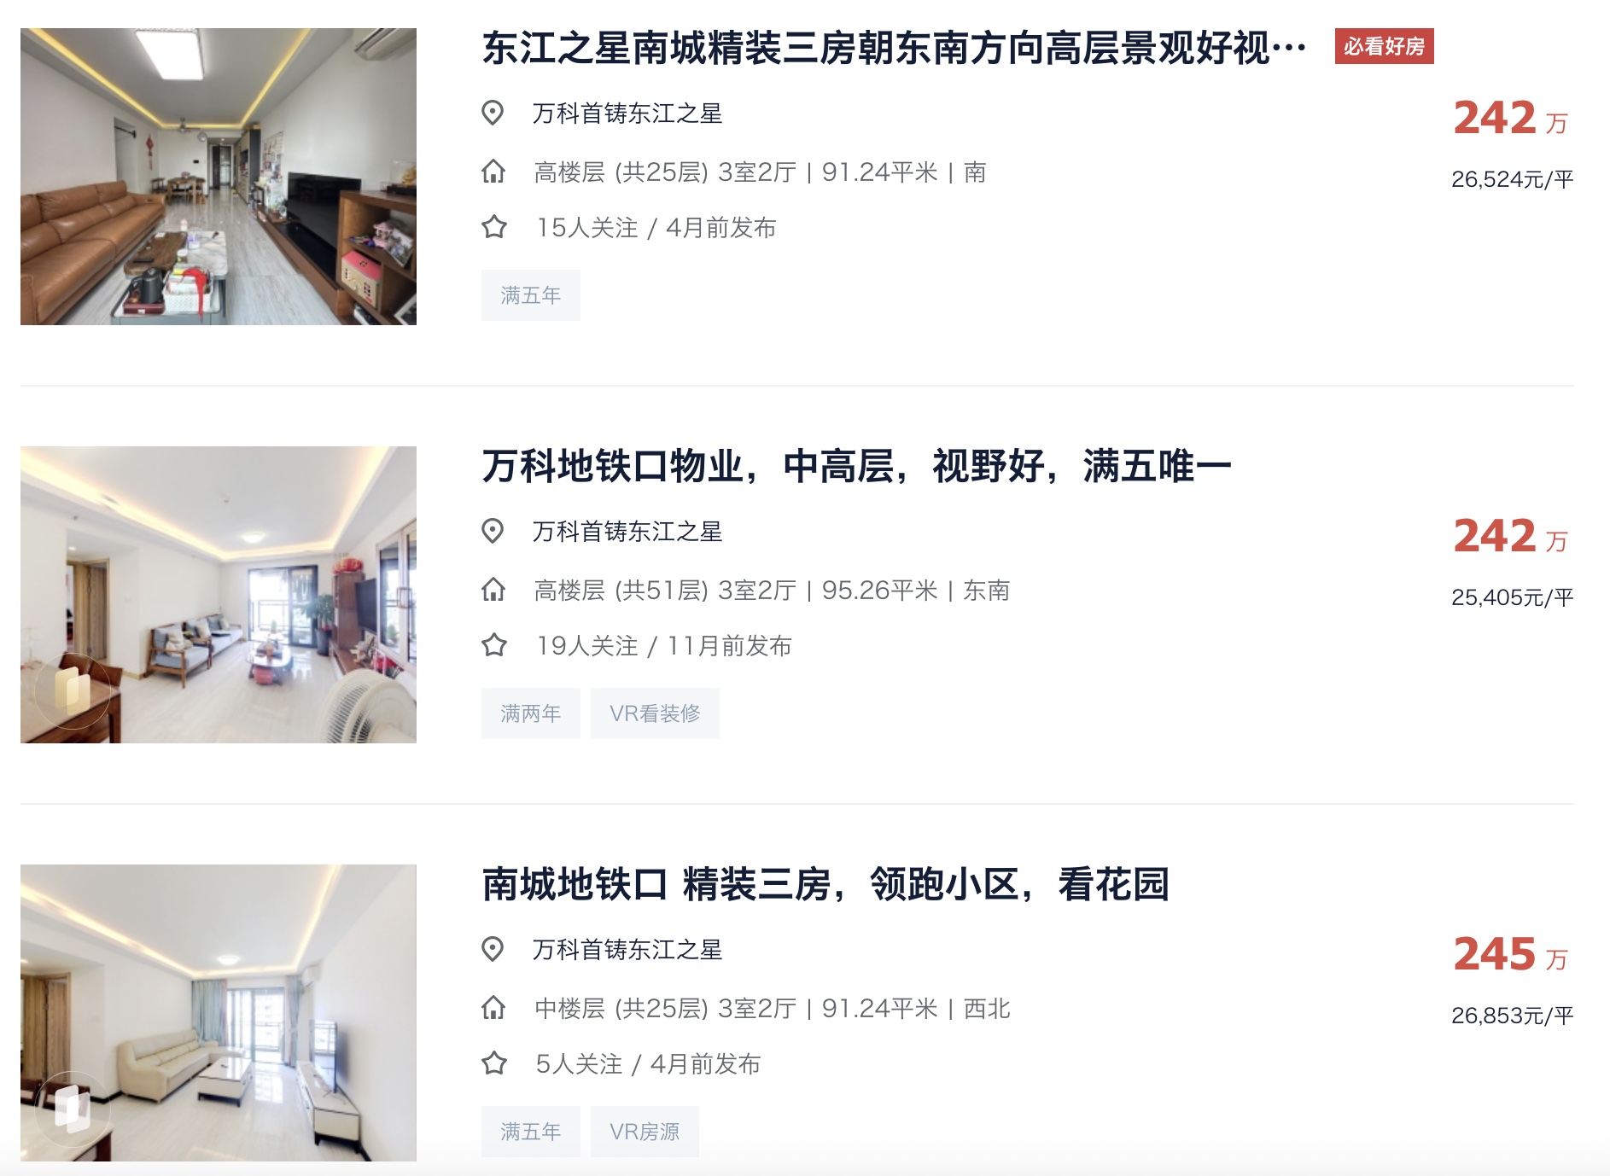Image resolution: width=1610 pixels, height=1176 pixels.
Task: Star the listing with 19人关注
Action: [x=494, y=645]
